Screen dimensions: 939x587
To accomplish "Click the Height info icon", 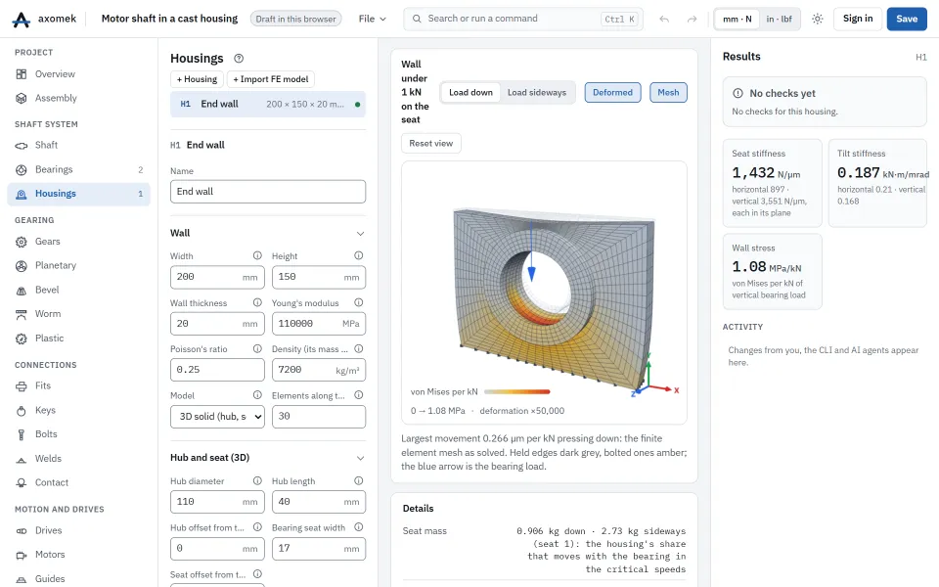I will [x=359, y=255].
